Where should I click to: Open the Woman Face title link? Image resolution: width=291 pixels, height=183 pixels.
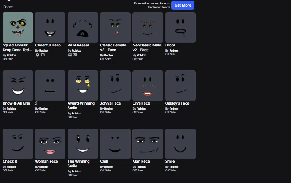[47, 161]
